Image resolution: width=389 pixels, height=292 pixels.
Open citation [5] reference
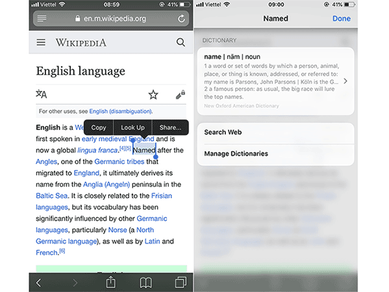point(128,148)
